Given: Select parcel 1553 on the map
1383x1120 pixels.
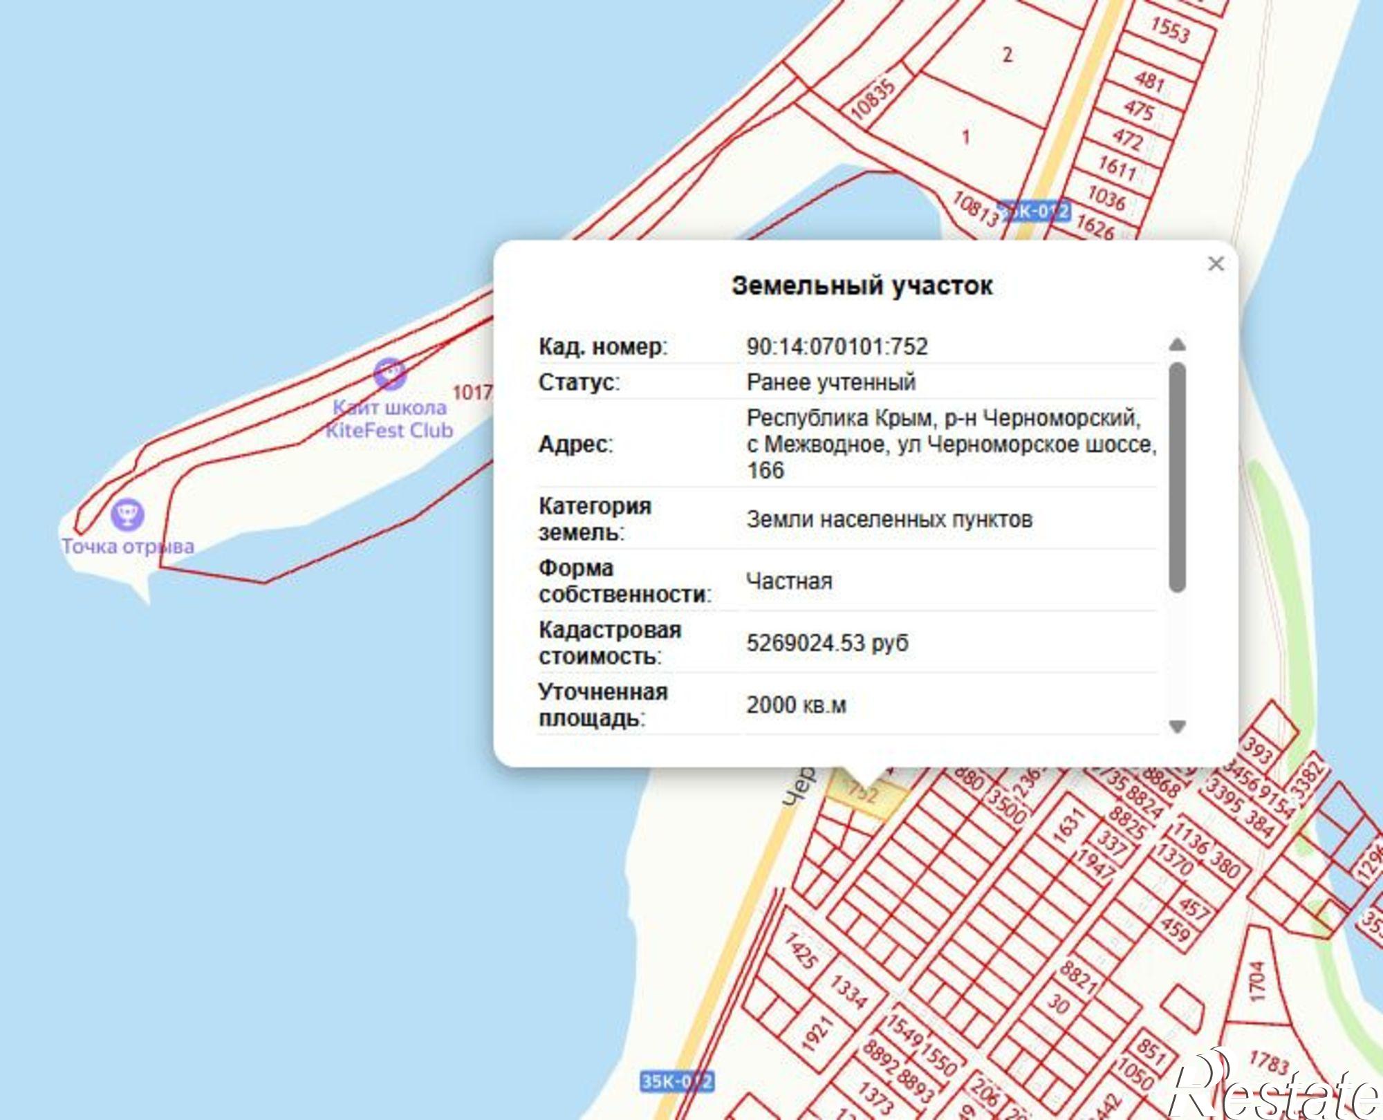Looking at the screenshot, I should (1170, 30).
